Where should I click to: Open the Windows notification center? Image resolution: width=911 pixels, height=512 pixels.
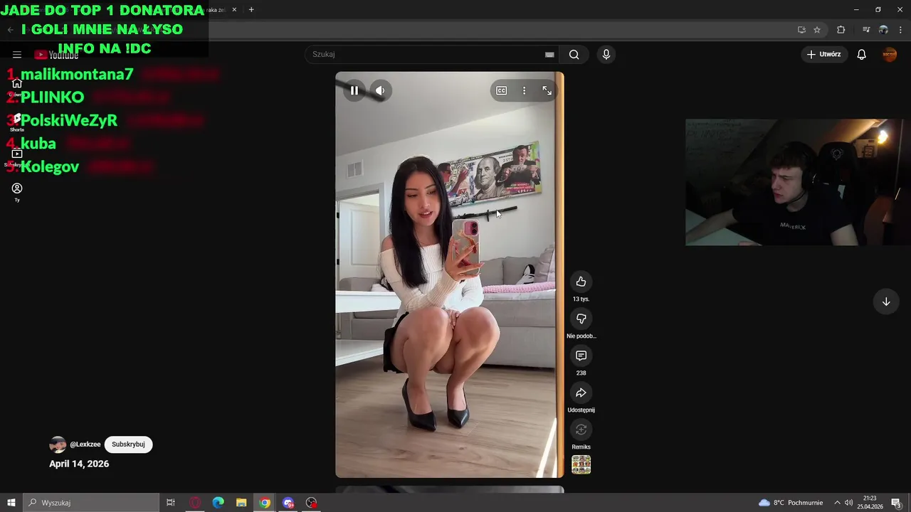896,503
